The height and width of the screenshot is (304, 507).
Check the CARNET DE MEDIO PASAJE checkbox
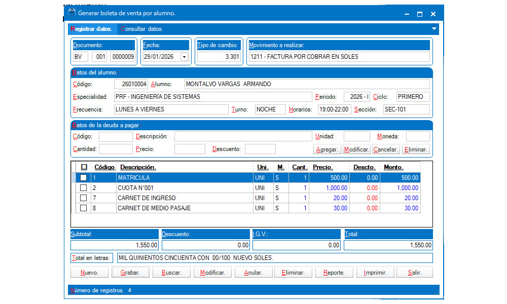point(84,208)
